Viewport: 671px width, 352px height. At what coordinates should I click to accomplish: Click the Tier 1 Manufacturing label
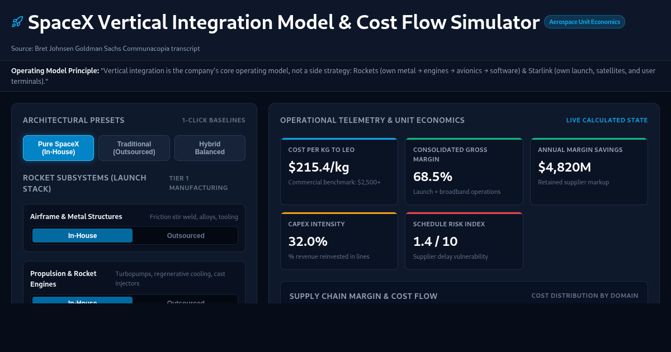[199, 183]
